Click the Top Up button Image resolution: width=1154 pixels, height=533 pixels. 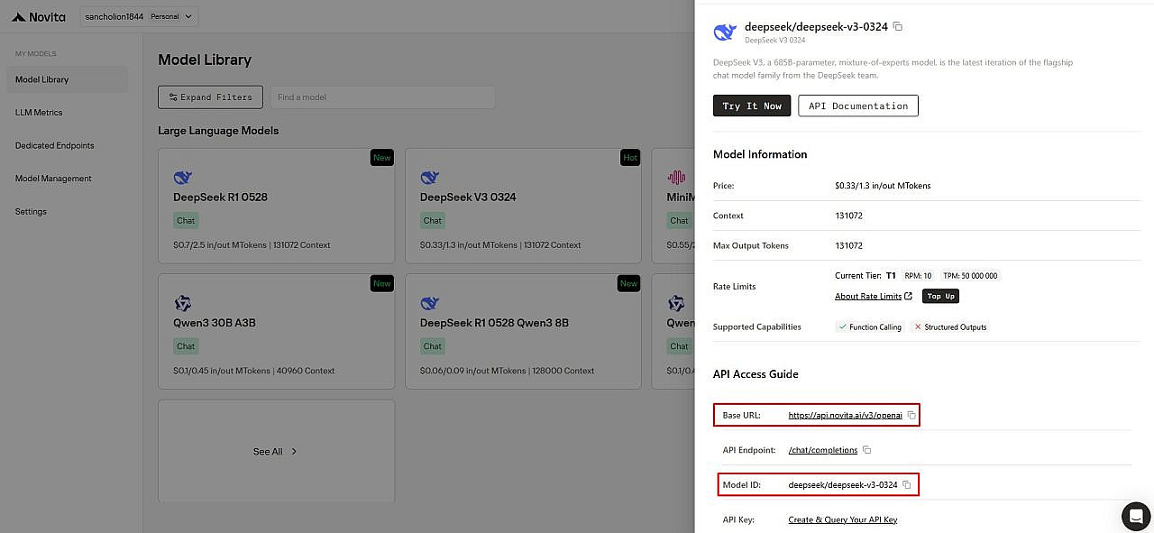[x=940, y=296]
